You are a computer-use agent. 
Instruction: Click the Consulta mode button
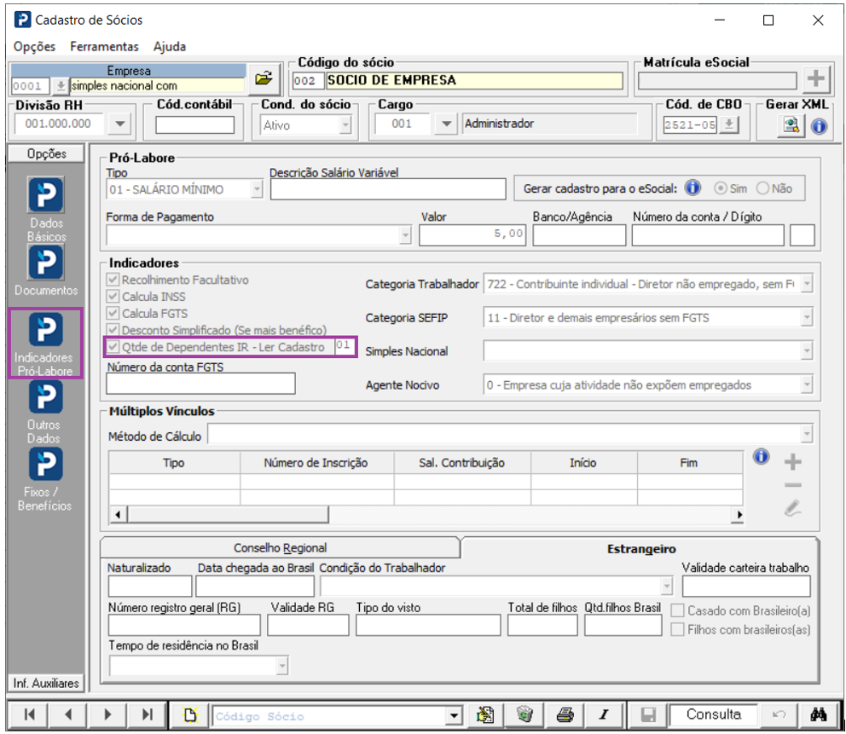pyautogui.click(x=713, y=714)
